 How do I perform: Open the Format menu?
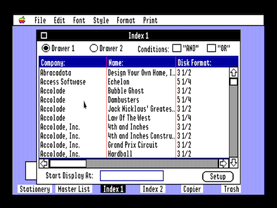[126, 20]
